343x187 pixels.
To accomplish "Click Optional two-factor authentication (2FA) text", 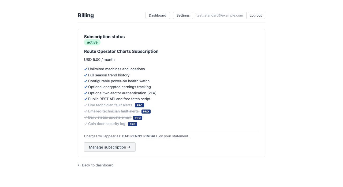I will tap(122, 93).
